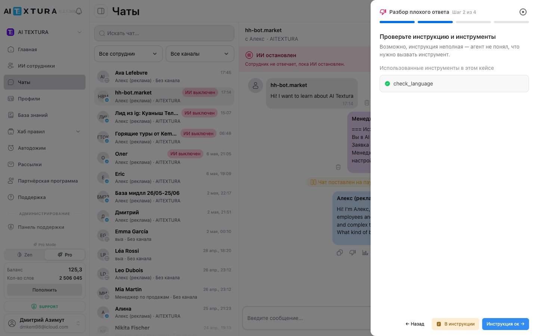Open chat with Олег

pos(164,158)
